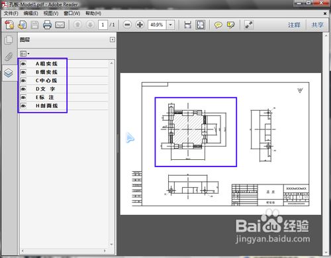Open the 视图(V) menu
This screenshot has height=258, width=331.
(51, 13)
